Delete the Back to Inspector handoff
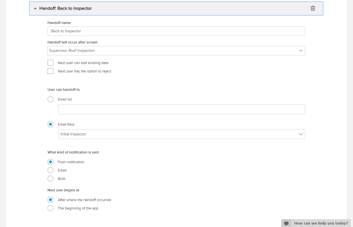The width and height of the screenshot is (353, 227). coord(313,8)
